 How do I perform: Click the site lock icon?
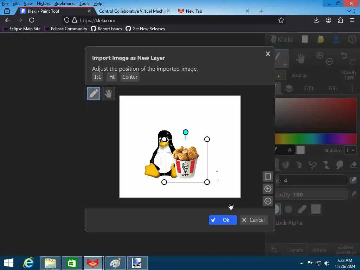click(75, 20)
